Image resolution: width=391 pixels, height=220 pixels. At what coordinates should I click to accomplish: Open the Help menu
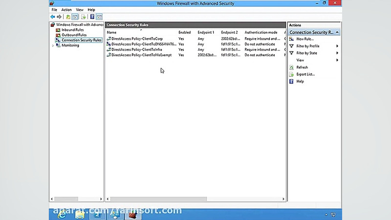(91, 10)
